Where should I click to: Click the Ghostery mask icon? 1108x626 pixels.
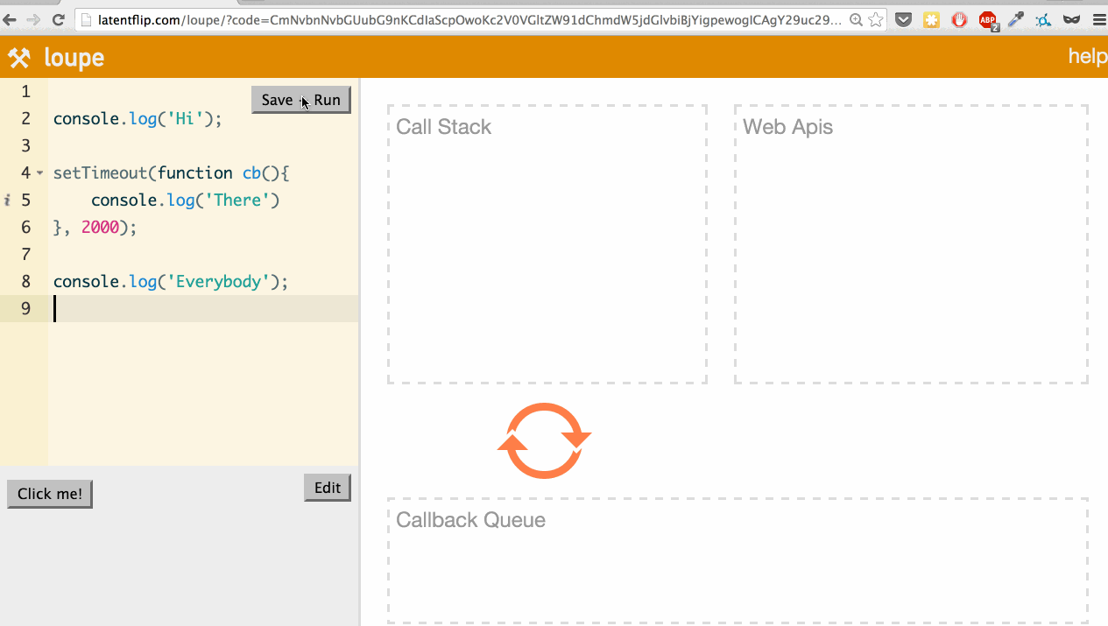click(1070, 19)
